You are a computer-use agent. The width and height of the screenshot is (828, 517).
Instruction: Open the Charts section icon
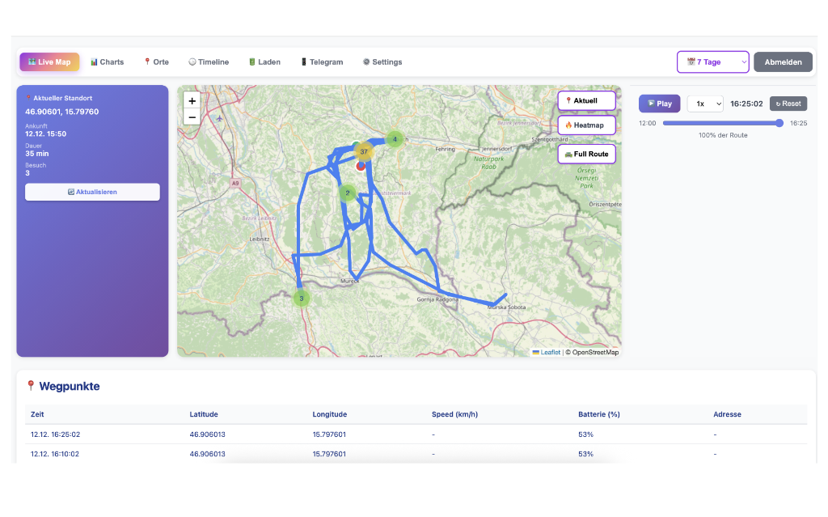92,61
